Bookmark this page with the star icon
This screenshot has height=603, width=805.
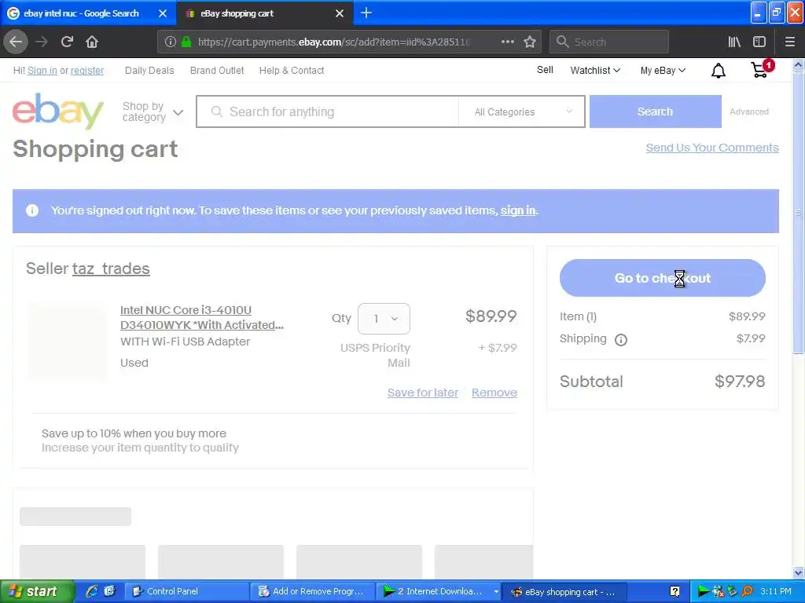[x=530, y=42]
